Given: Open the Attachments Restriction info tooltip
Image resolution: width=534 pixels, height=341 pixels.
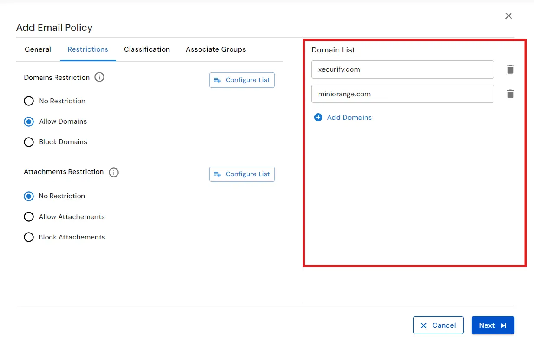Looking at the screenshot, I should click(x=114, y=172).
